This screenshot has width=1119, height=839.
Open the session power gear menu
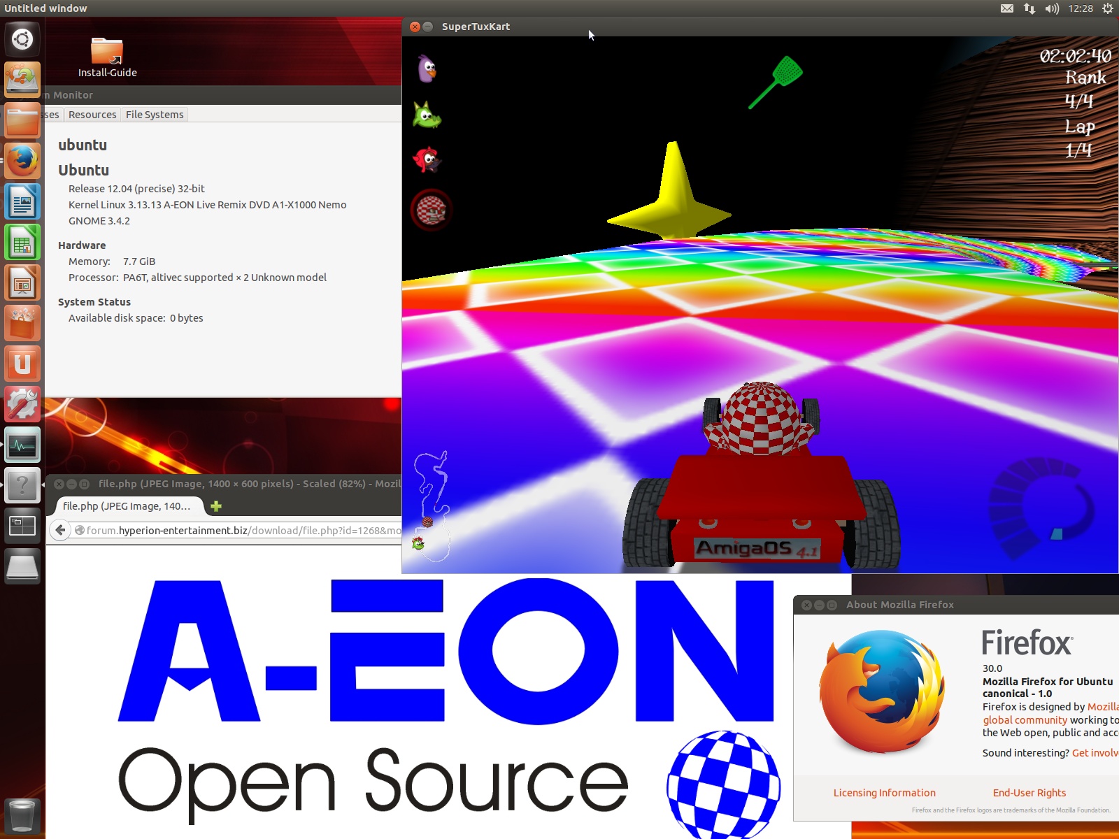pyautogui.click(x=1108, y=8)
